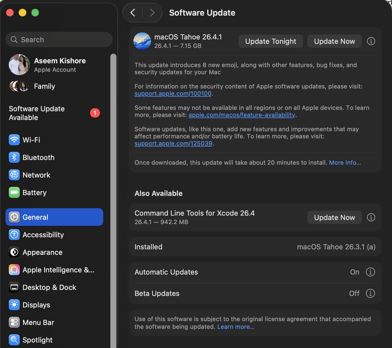This screenshot has height=348, width=392.
Task: Click the Apple Intelligence icon
Action: (14, 270)
